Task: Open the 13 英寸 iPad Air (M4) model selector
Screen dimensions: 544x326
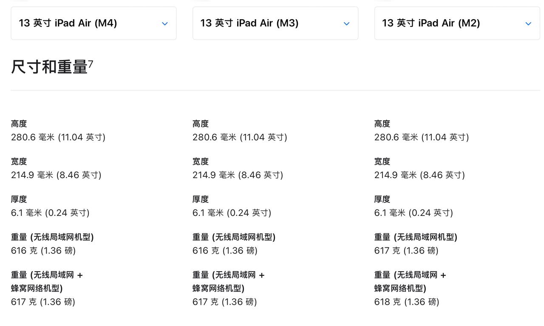Action: [93, 23]
